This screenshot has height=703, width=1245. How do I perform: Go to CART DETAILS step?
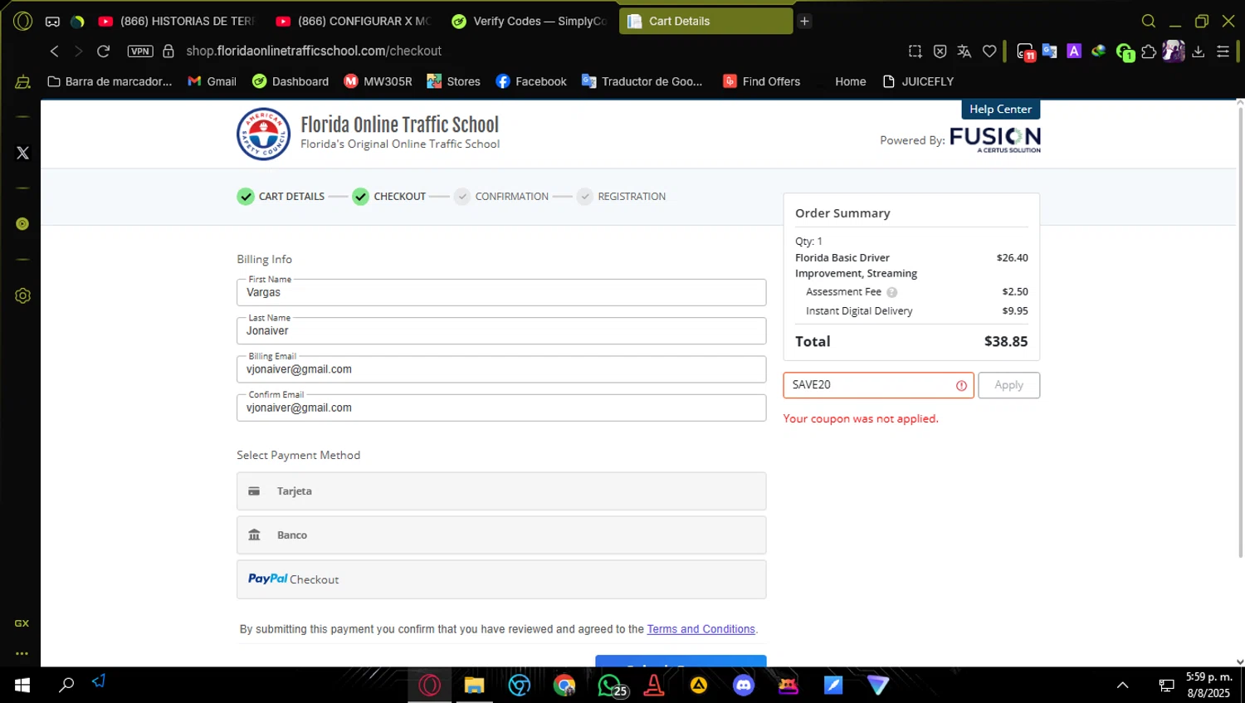281,197
